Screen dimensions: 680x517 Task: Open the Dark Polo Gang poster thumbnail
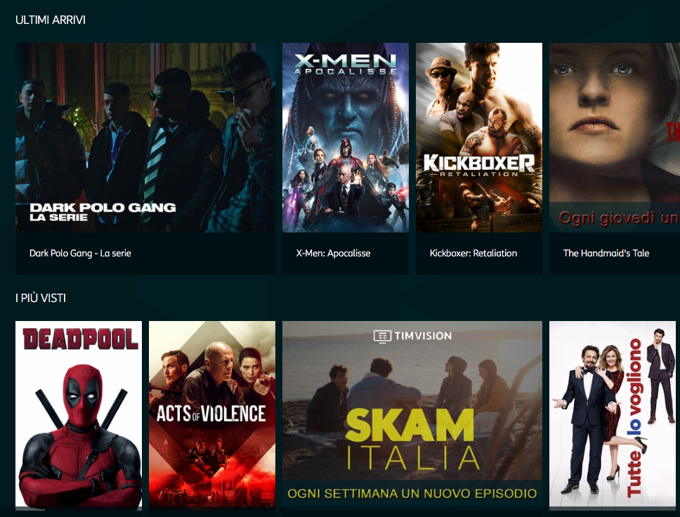[x=145, y=138]
